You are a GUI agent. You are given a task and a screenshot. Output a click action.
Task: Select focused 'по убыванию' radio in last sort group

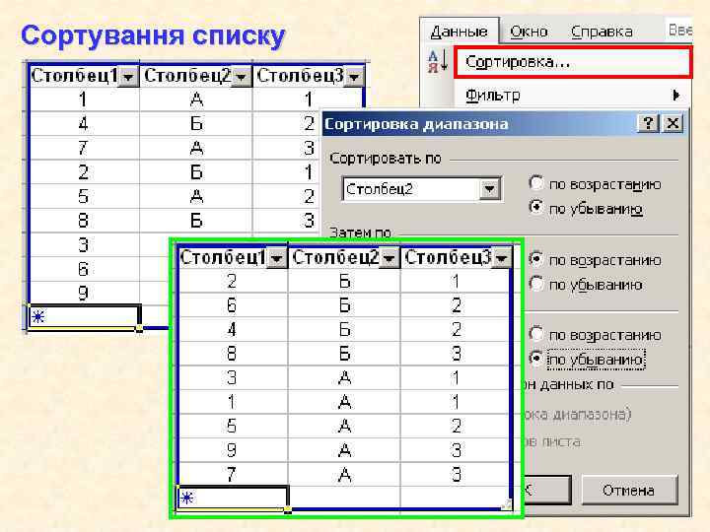click(536, 359)
